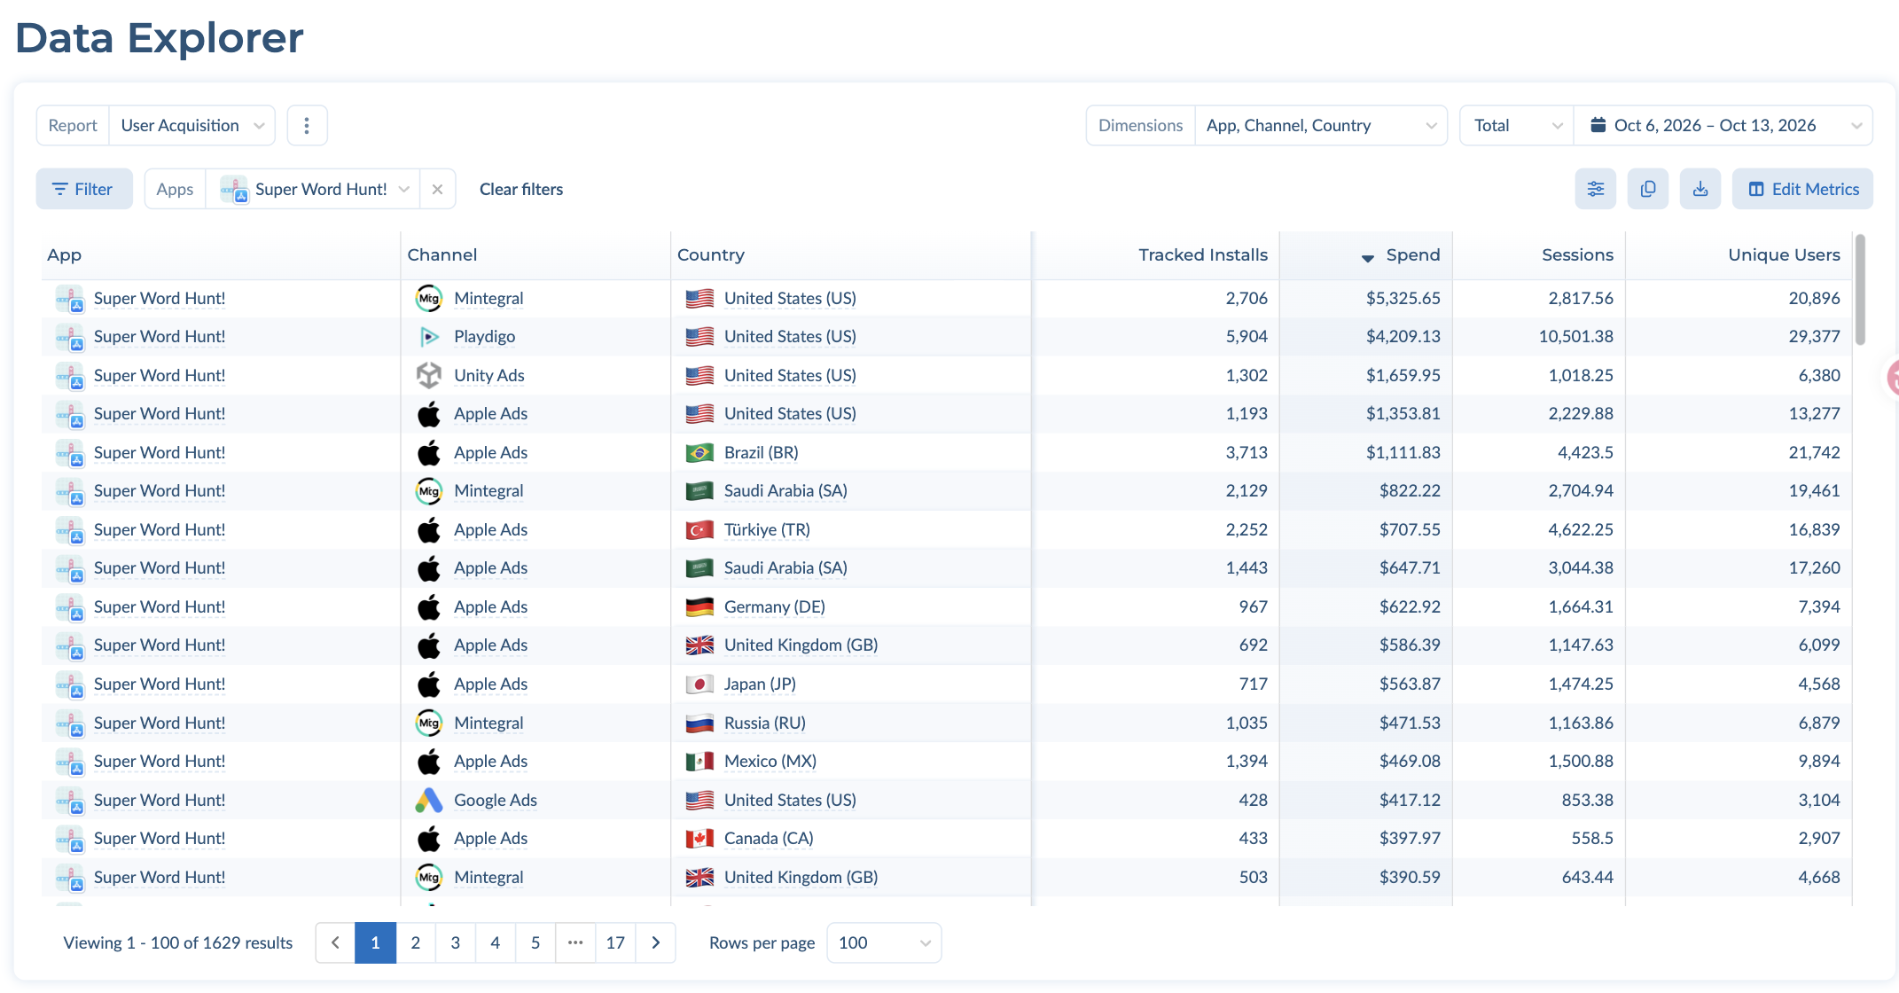
Task: Go to page 3 of results
Action: tap(456, 942)
